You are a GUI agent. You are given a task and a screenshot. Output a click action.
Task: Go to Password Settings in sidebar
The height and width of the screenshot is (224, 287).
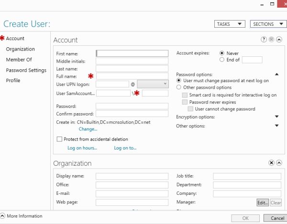pos(26,70)
